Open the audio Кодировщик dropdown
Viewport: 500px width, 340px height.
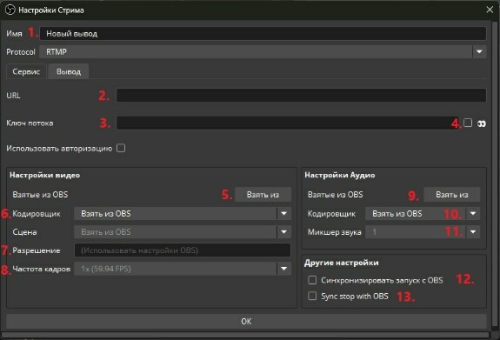point(423,214)
